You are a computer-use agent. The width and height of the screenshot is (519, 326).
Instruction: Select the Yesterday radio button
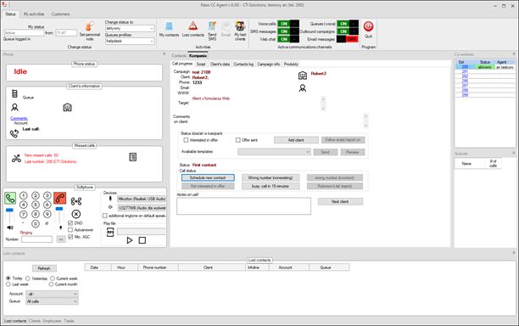click(x=28, y=278)
